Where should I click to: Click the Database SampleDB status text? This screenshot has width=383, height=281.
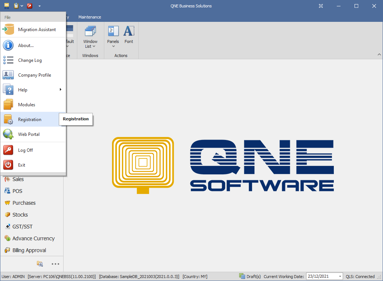[139, 277]
